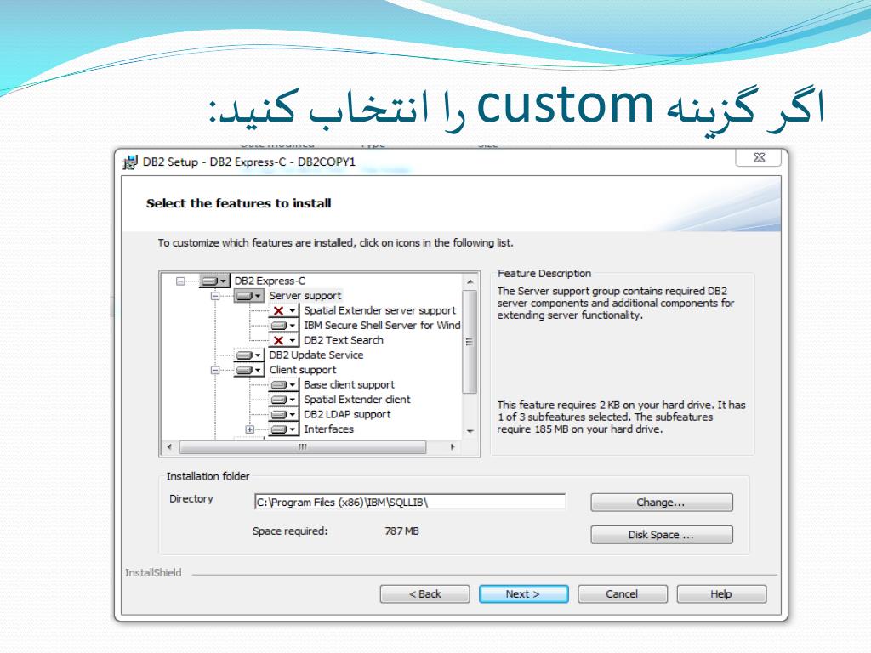Open the Client support feature dropdown

[x=248, y=370]
